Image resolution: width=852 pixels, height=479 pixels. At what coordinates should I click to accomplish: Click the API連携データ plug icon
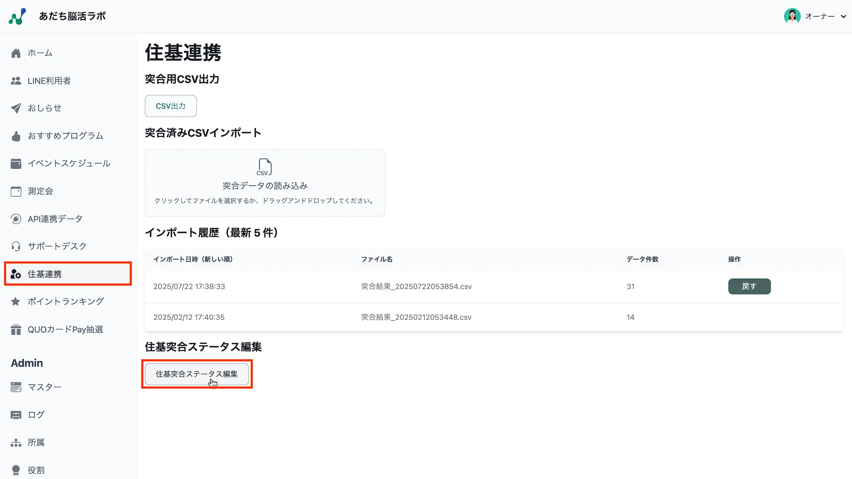[x=16, y=219]
